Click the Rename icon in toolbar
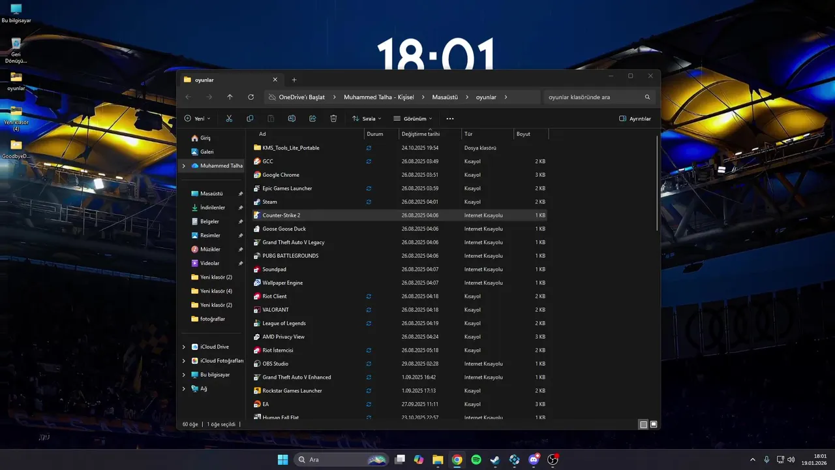This screenshot has width=835, height=470. tap(292, 118)
